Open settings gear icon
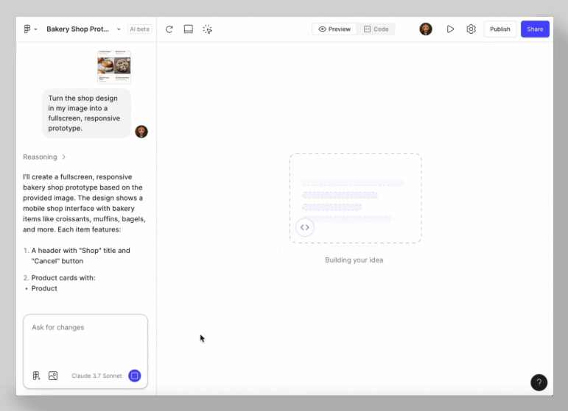Screen dimensions: 568x411 pos(471,29)
